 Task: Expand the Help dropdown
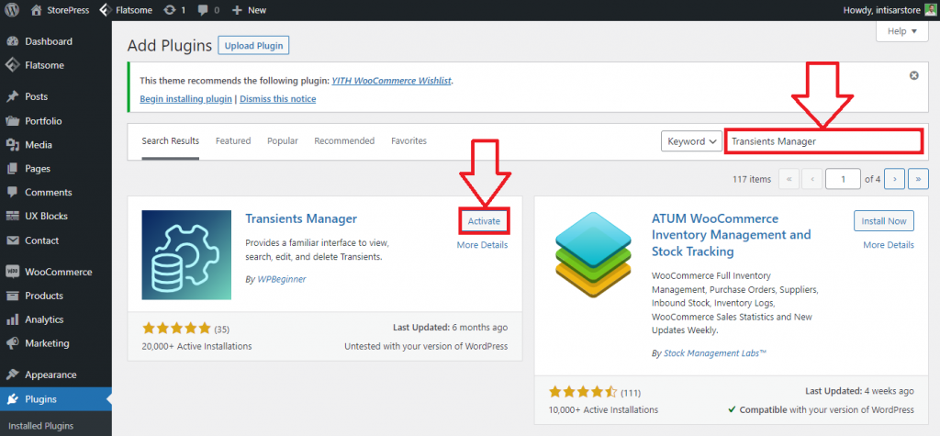pos(902,31)
